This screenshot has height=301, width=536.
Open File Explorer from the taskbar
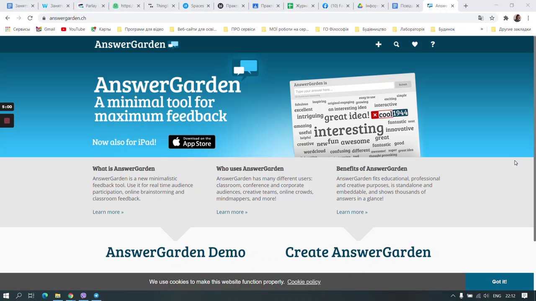coord(58,296)
